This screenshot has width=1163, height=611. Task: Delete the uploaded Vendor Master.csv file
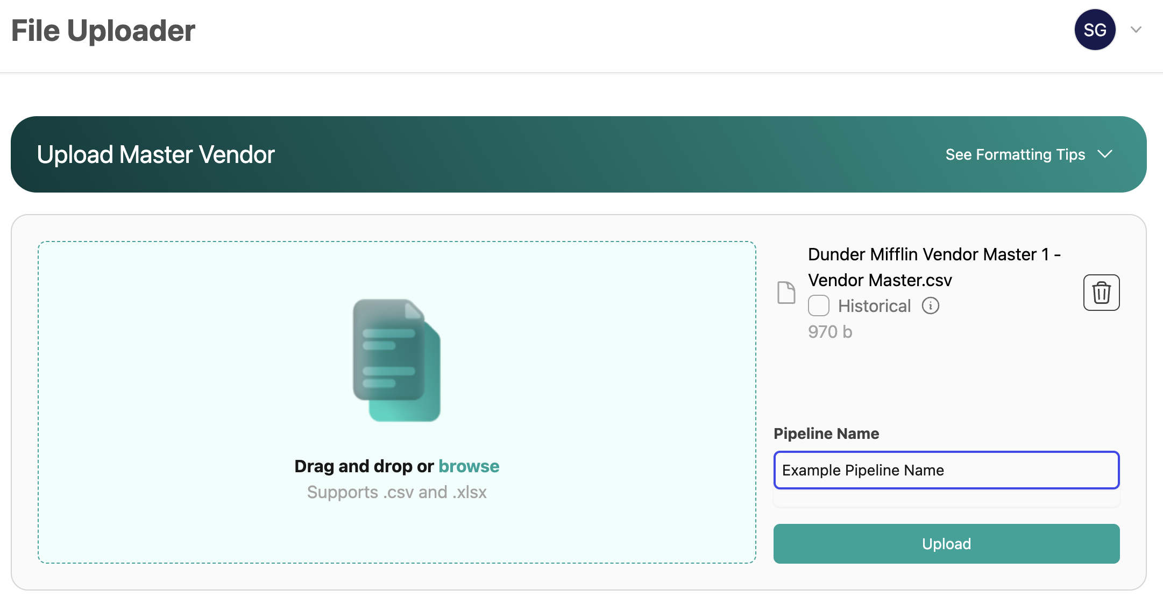point(1101,293)
